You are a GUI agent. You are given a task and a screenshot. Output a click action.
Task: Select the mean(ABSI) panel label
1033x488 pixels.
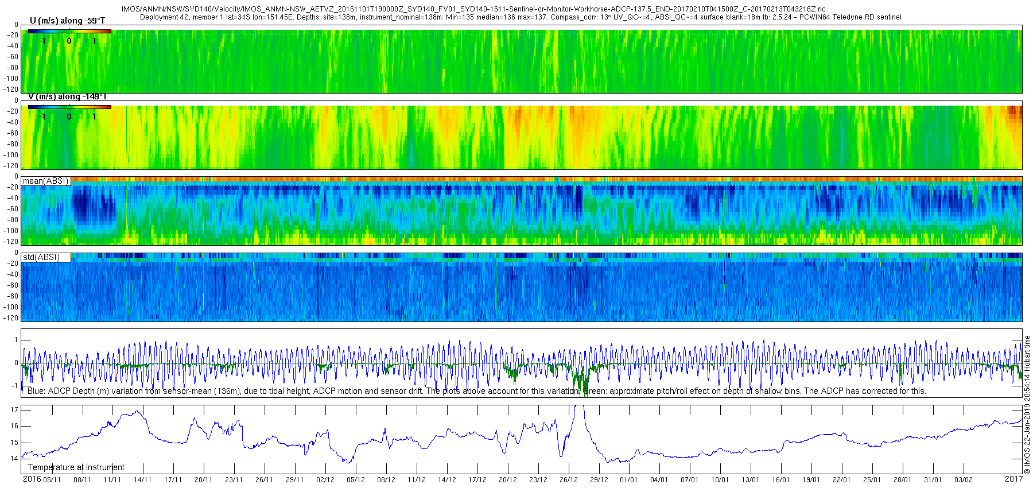(x=45, y=181)
